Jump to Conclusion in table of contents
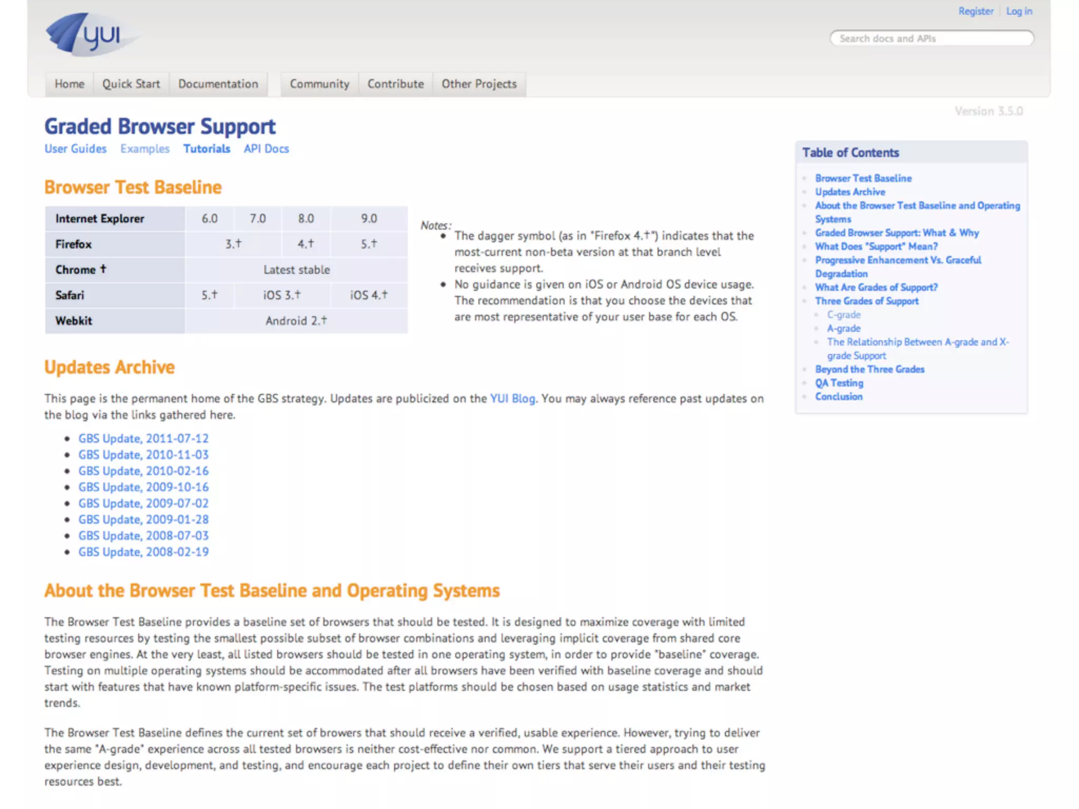The width and height of the screenshot is (1079, 809). pyautogui.click(x=839, y=397)
